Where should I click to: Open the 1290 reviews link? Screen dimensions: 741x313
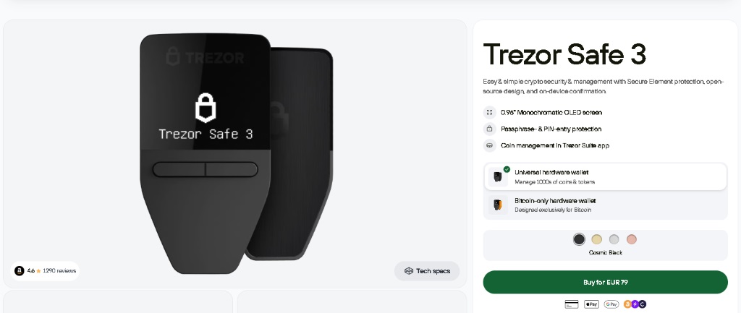click(59, 271)
